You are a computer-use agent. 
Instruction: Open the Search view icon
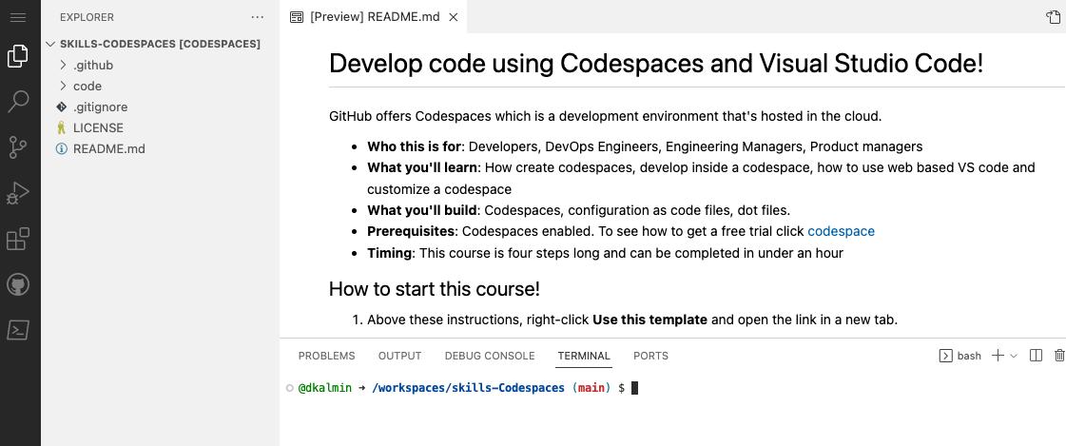[18, 102]
